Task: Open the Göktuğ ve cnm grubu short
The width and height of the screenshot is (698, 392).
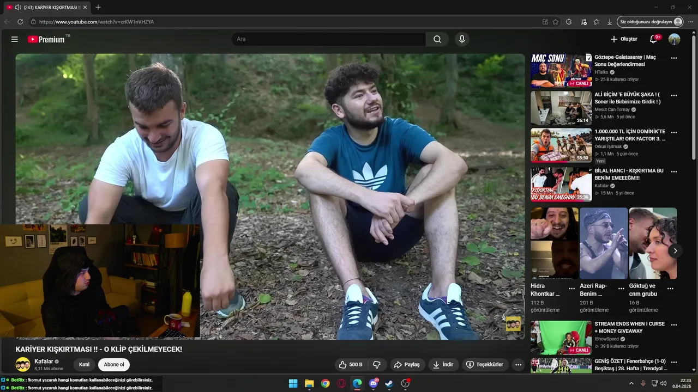Action: (x=653, y=243)
